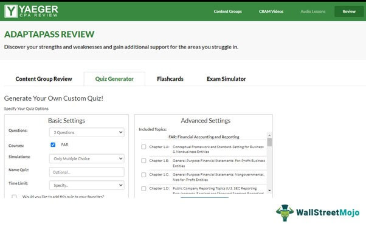Viewport: 366px width, 227px height.
Task: Click the Review button in header
Action: coord(349,12)
